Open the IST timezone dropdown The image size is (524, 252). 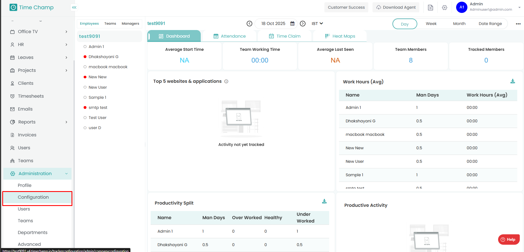coord(317,24)
